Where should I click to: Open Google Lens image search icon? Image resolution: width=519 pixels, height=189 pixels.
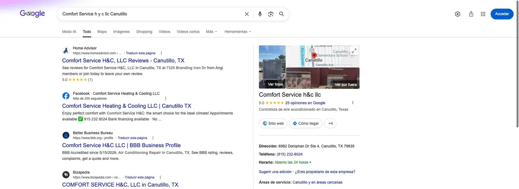(271, 14)
